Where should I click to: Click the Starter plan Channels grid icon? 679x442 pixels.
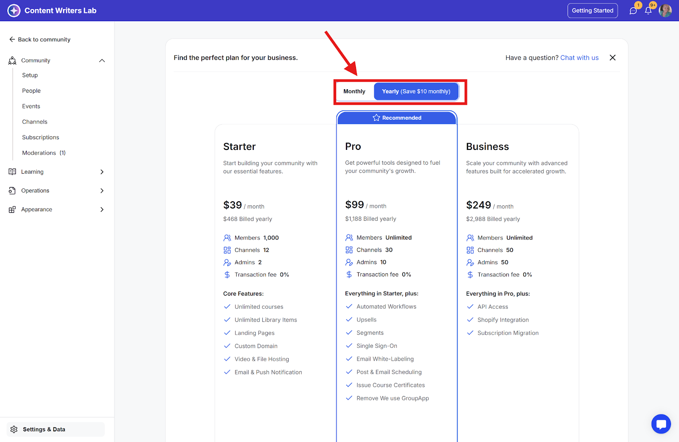pos(227,250)
